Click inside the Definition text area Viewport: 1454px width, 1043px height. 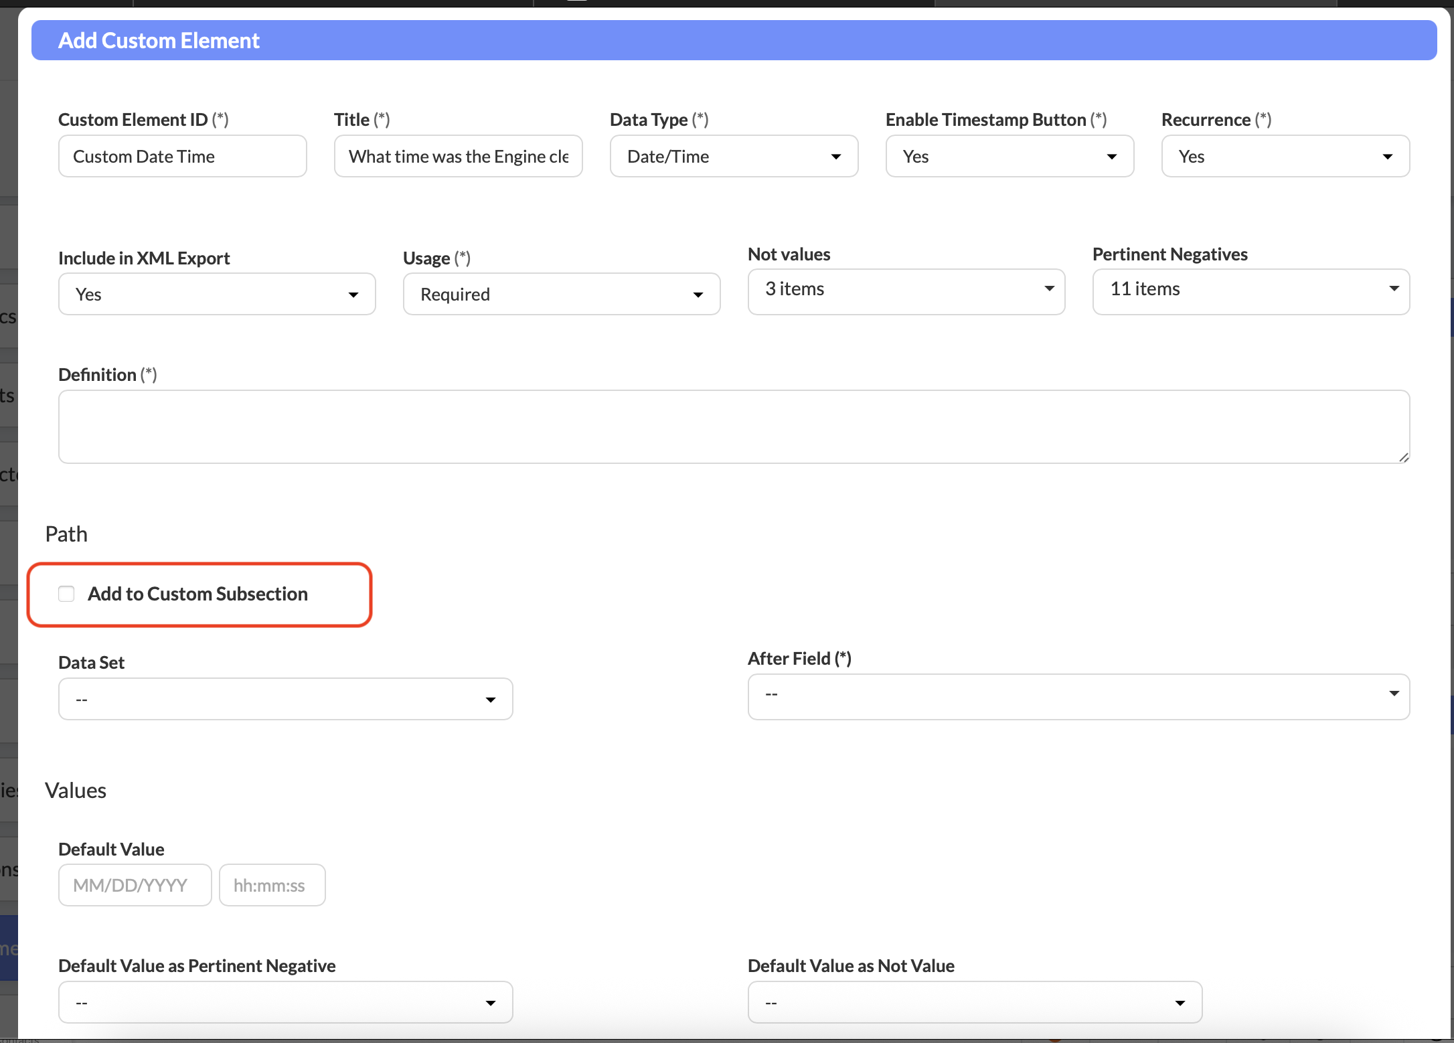point(733,427)
